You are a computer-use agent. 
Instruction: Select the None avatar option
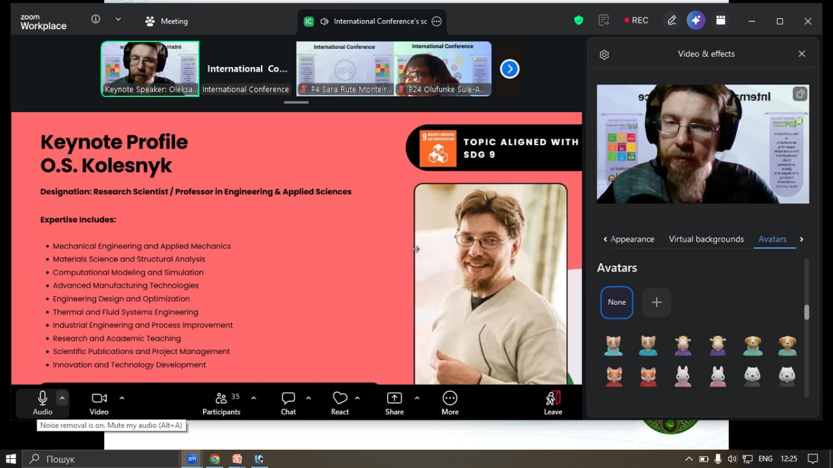pyautogui.click(x=616, y=302)
